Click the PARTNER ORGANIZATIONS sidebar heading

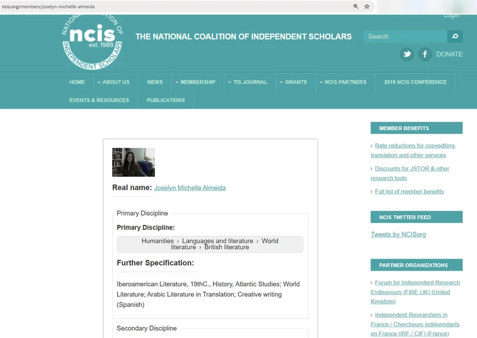(416, 265)
